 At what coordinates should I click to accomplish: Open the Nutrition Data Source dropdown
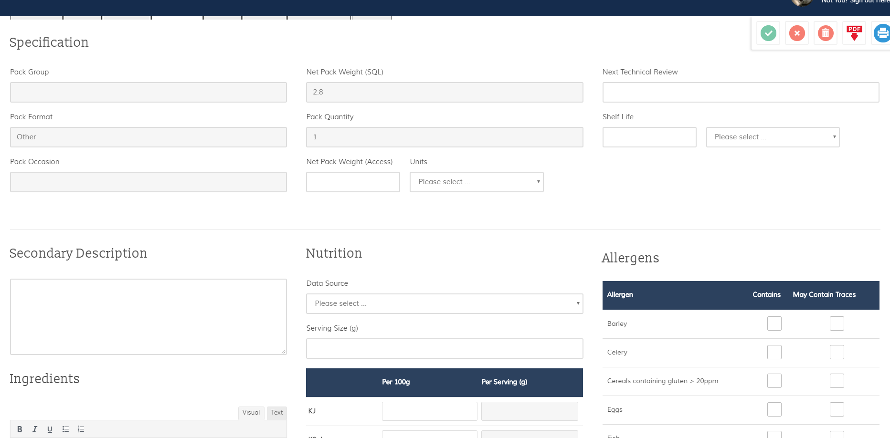click(x=445, y=303)
